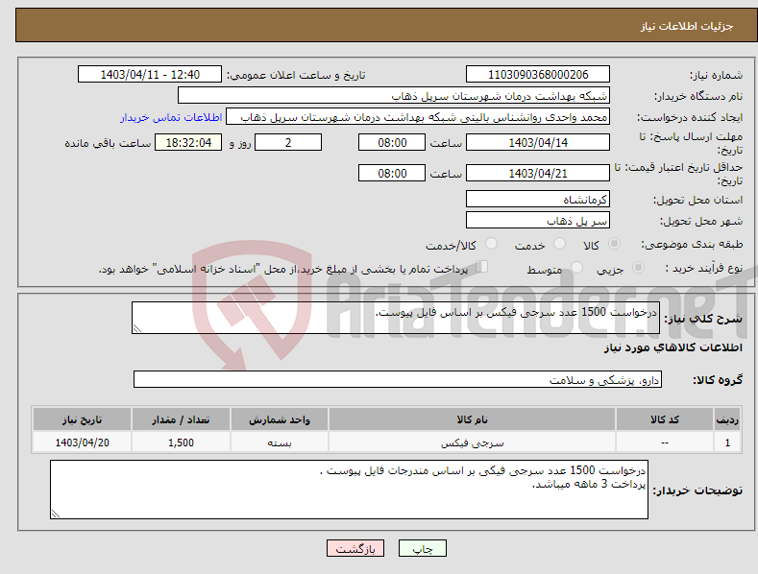This screenshot has width=758, height=574.
Task: Click the remaining days field showing 2
Action: (x=288, y=142)
